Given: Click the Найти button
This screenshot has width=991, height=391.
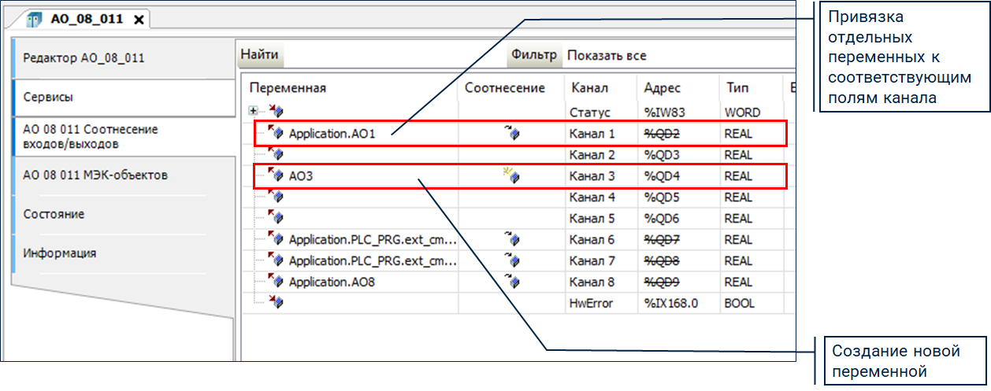Looking at the screenshot, I should click(x=259, y=56).
